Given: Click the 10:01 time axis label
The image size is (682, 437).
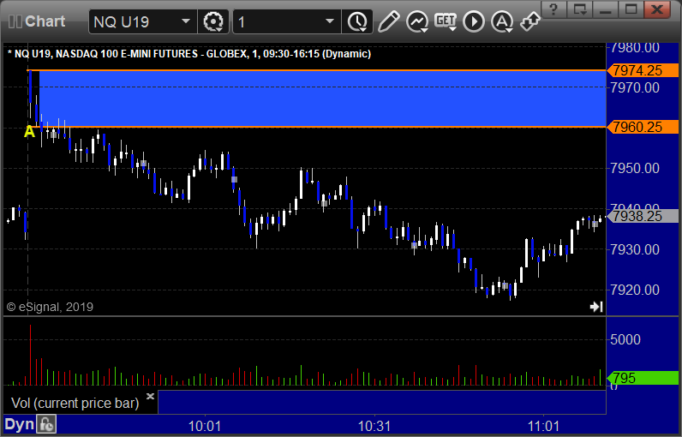Looking at the screenshot, I should point(205,426).
